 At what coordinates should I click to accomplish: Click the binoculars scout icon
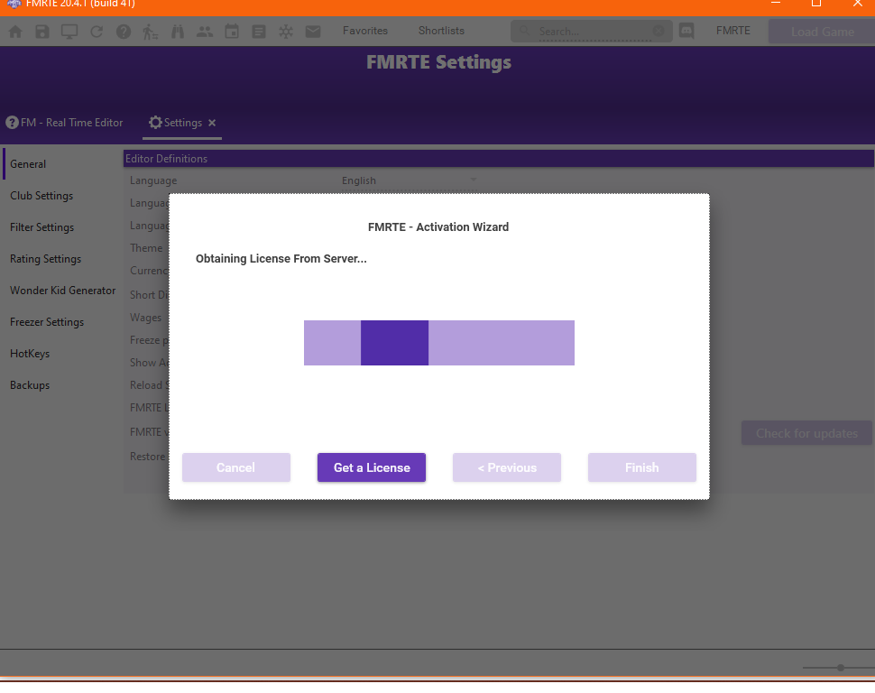[x=178, y=32]
